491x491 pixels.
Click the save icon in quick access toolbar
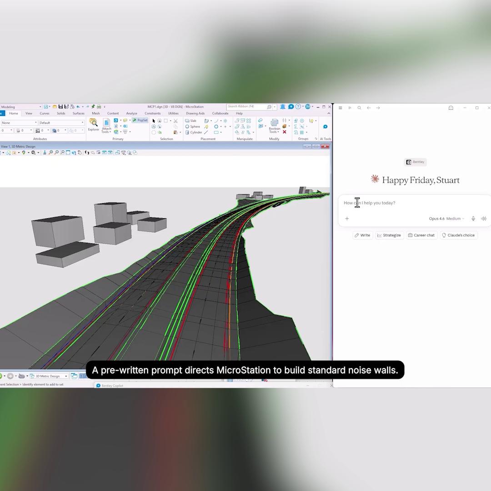[61, 107]
